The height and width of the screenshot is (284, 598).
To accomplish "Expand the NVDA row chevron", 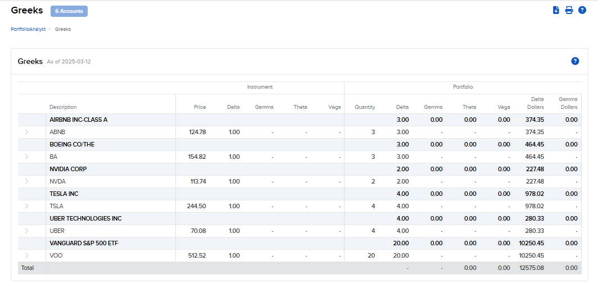I will coord(26,181).
